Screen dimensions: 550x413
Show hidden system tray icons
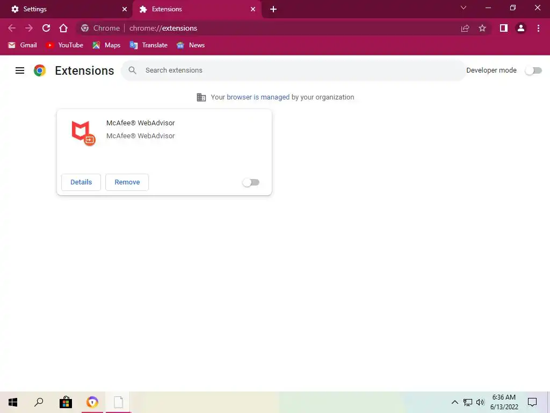click(x=454, y=402)
